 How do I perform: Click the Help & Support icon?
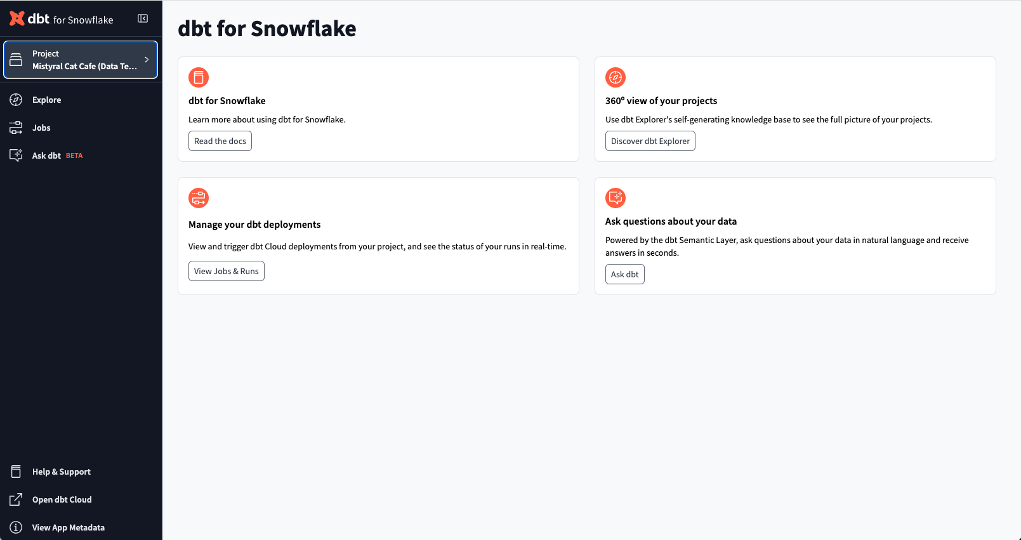tap(15, 471)
